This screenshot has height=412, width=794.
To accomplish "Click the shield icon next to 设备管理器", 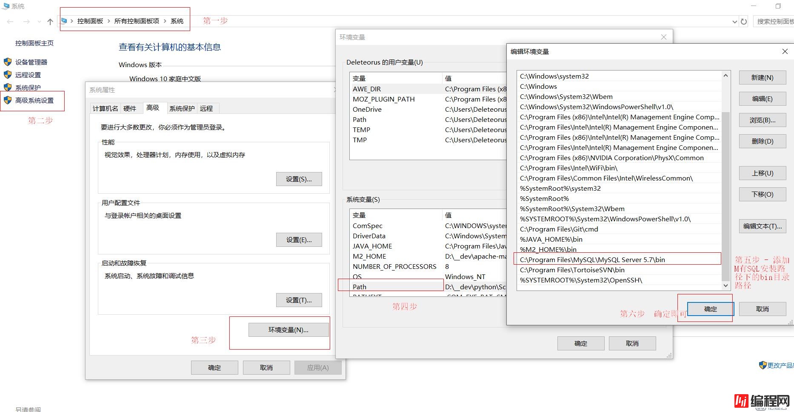I will pyautogui.click(x=8, y=62).
